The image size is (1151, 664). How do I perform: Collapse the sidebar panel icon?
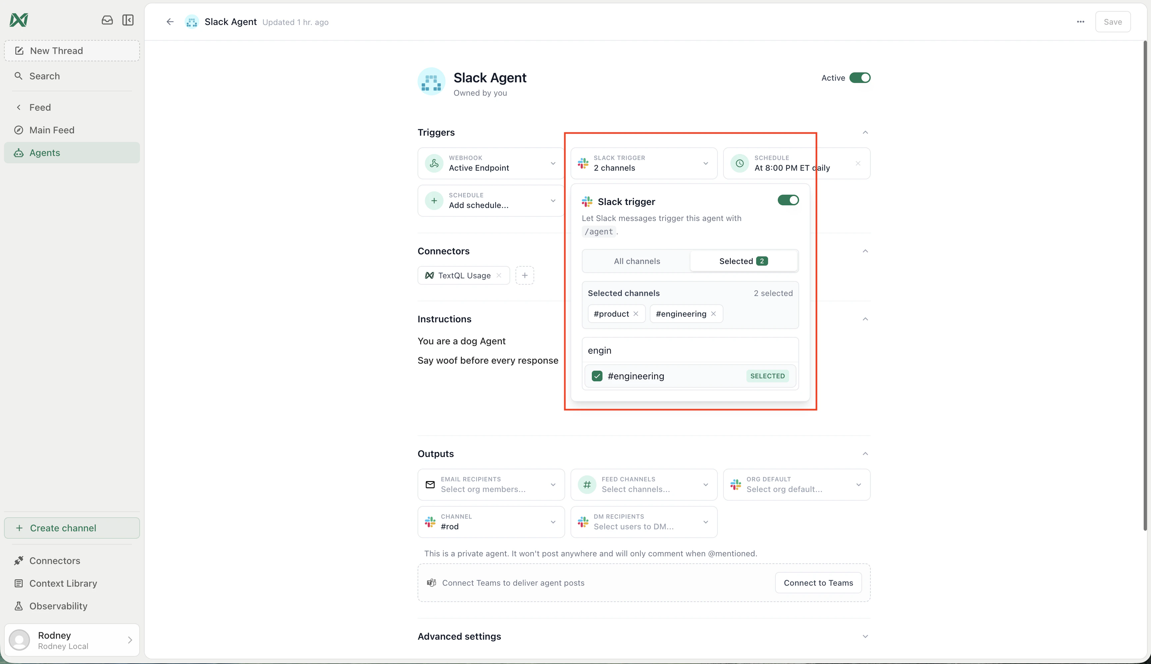[x=128, y=20]
